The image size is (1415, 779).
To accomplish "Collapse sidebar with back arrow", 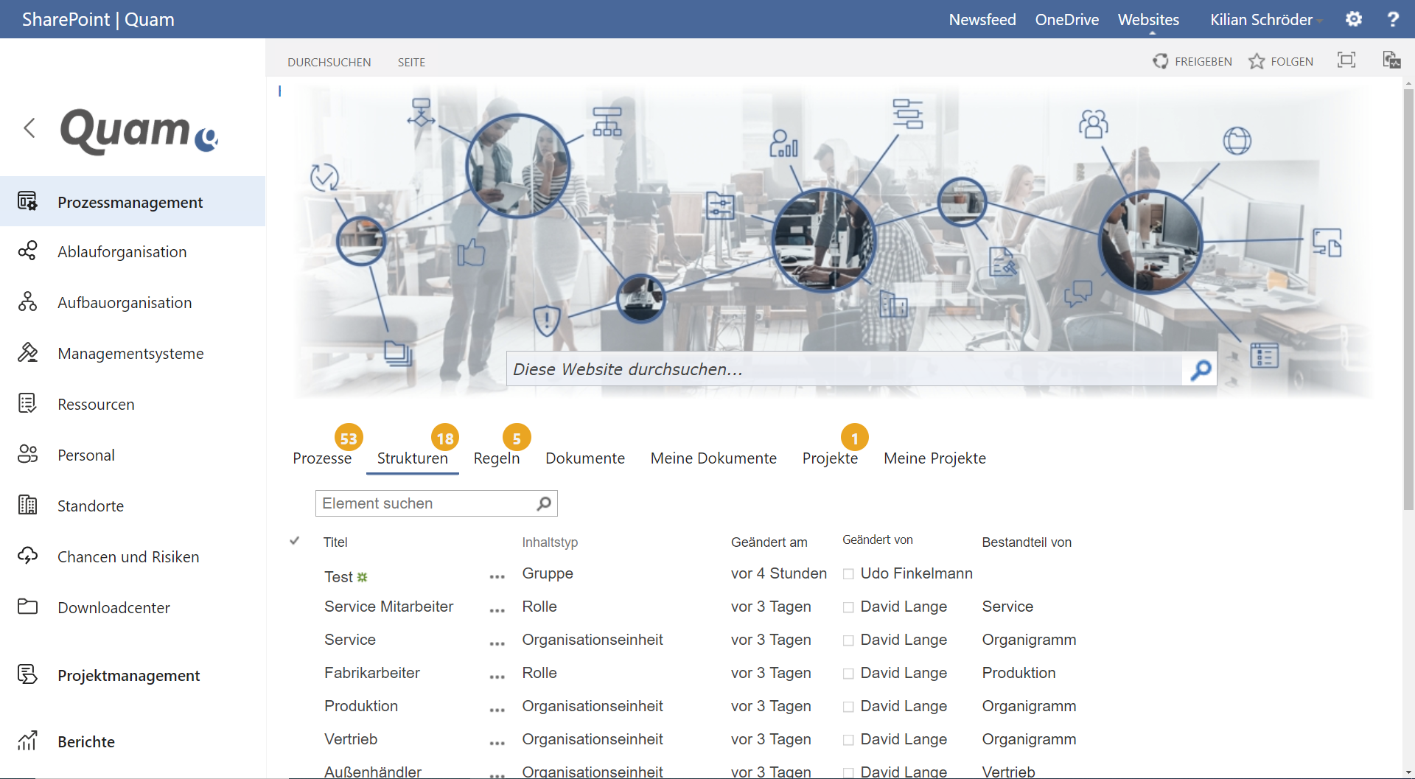I will click(29, 128).
